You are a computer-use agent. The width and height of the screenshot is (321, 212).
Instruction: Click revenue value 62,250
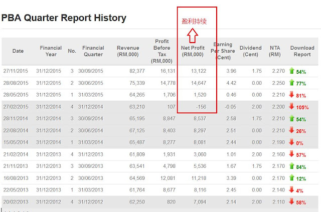pos(137,202)
